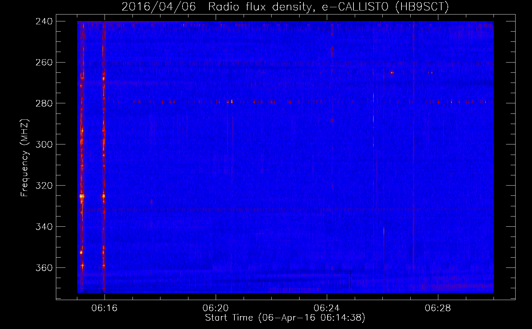This screenshot has height=329, width=532.
Task: Click the 300 frequency tick label
Action: point(44,144)
